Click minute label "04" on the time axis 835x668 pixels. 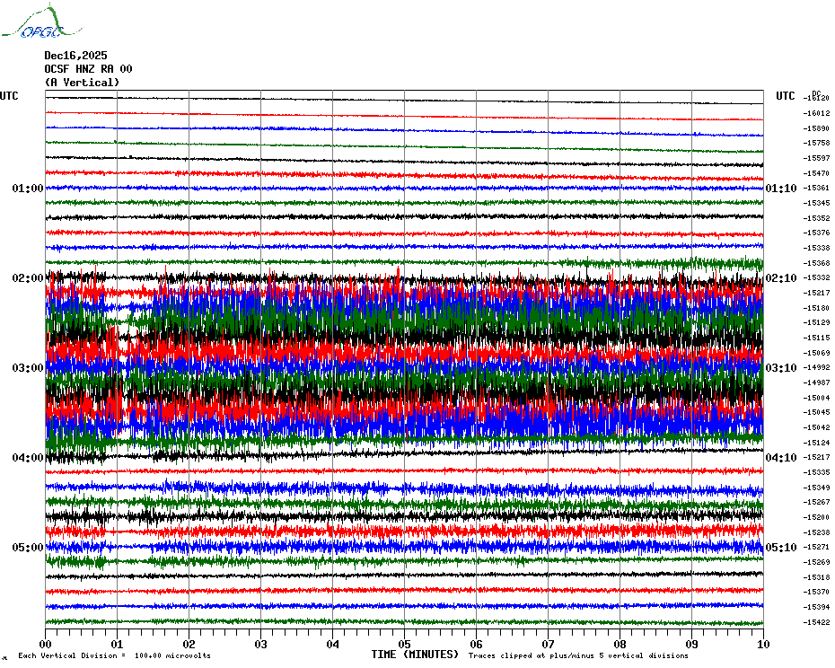332,644
